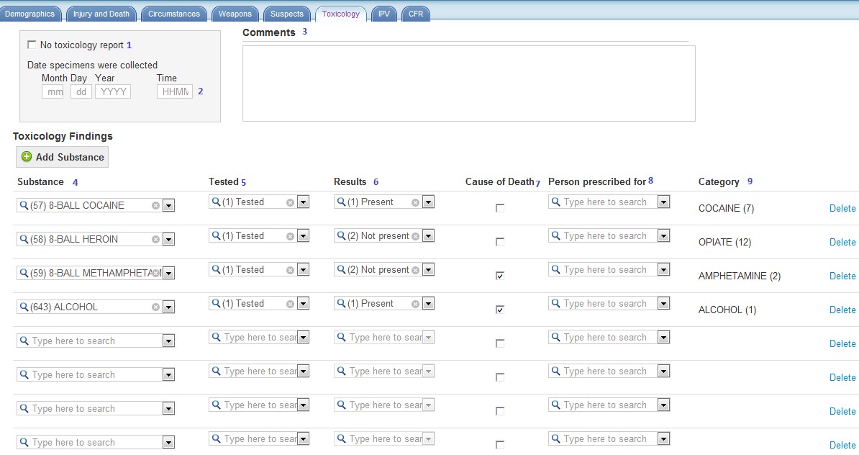
Task: Switch to the Weapons tab
Action: (x=235, y=14)
